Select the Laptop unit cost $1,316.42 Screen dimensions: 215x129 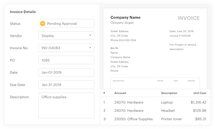[198, 102]
